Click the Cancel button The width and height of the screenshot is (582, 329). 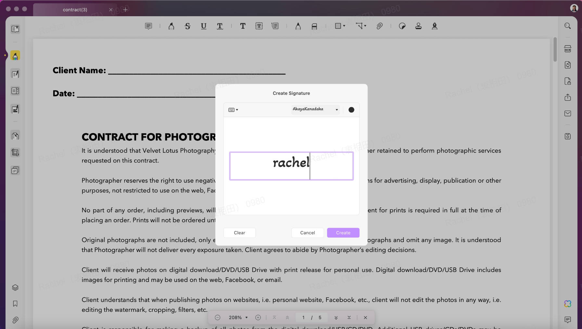[308, 233]
